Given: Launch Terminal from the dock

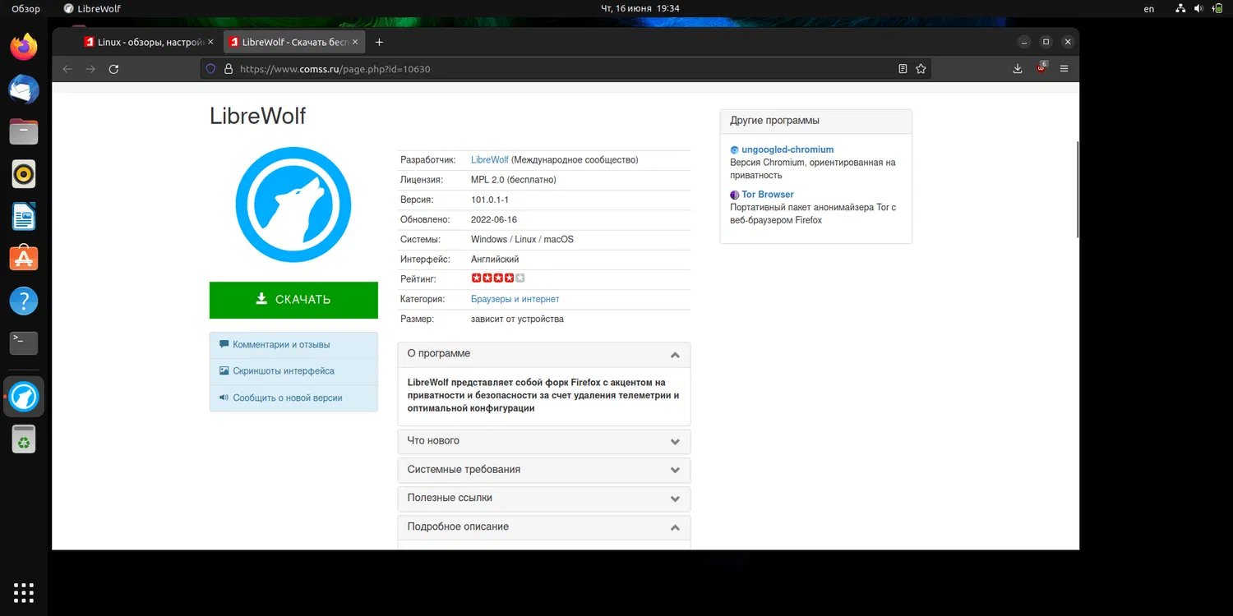Looking at the screenshot, I should 24,343.
